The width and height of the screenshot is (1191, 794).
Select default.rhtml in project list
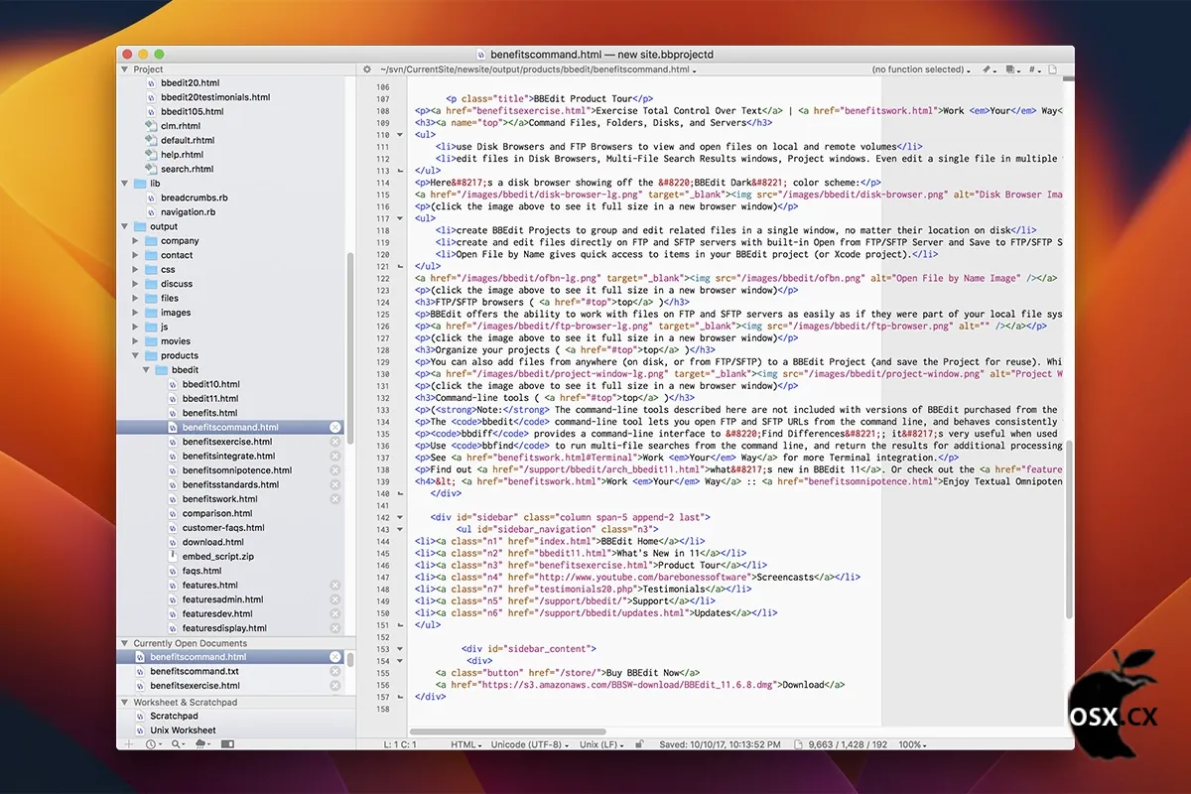click(x=187, y=141)
